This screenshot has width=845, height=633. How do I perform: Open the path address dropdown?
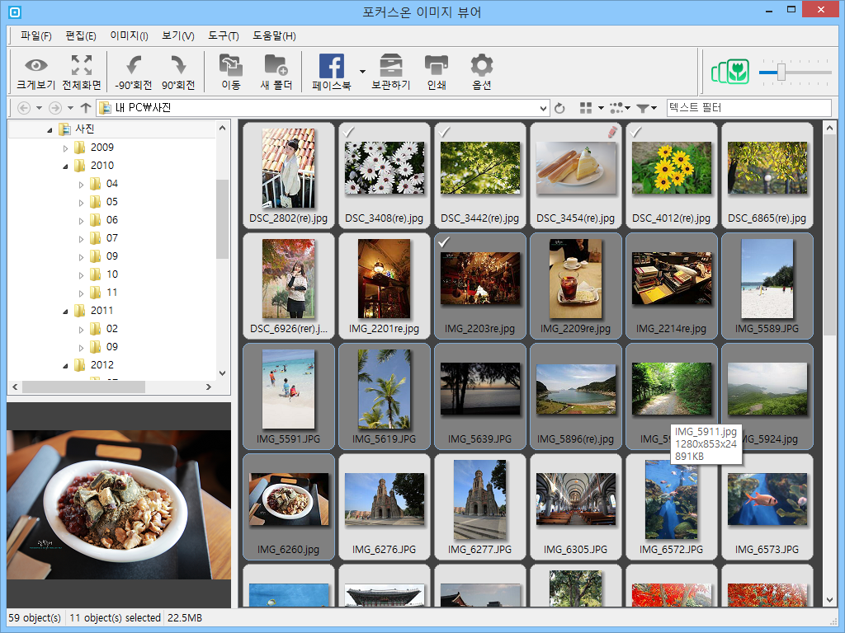543,108
